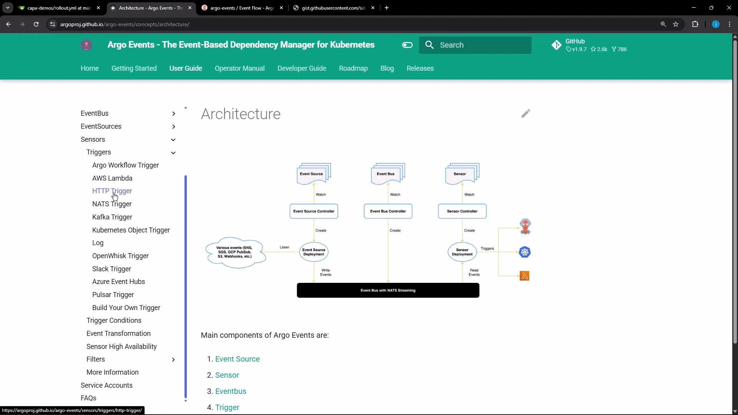
Task: Open the Blog navigation tab
Action: tap(387, 68)
